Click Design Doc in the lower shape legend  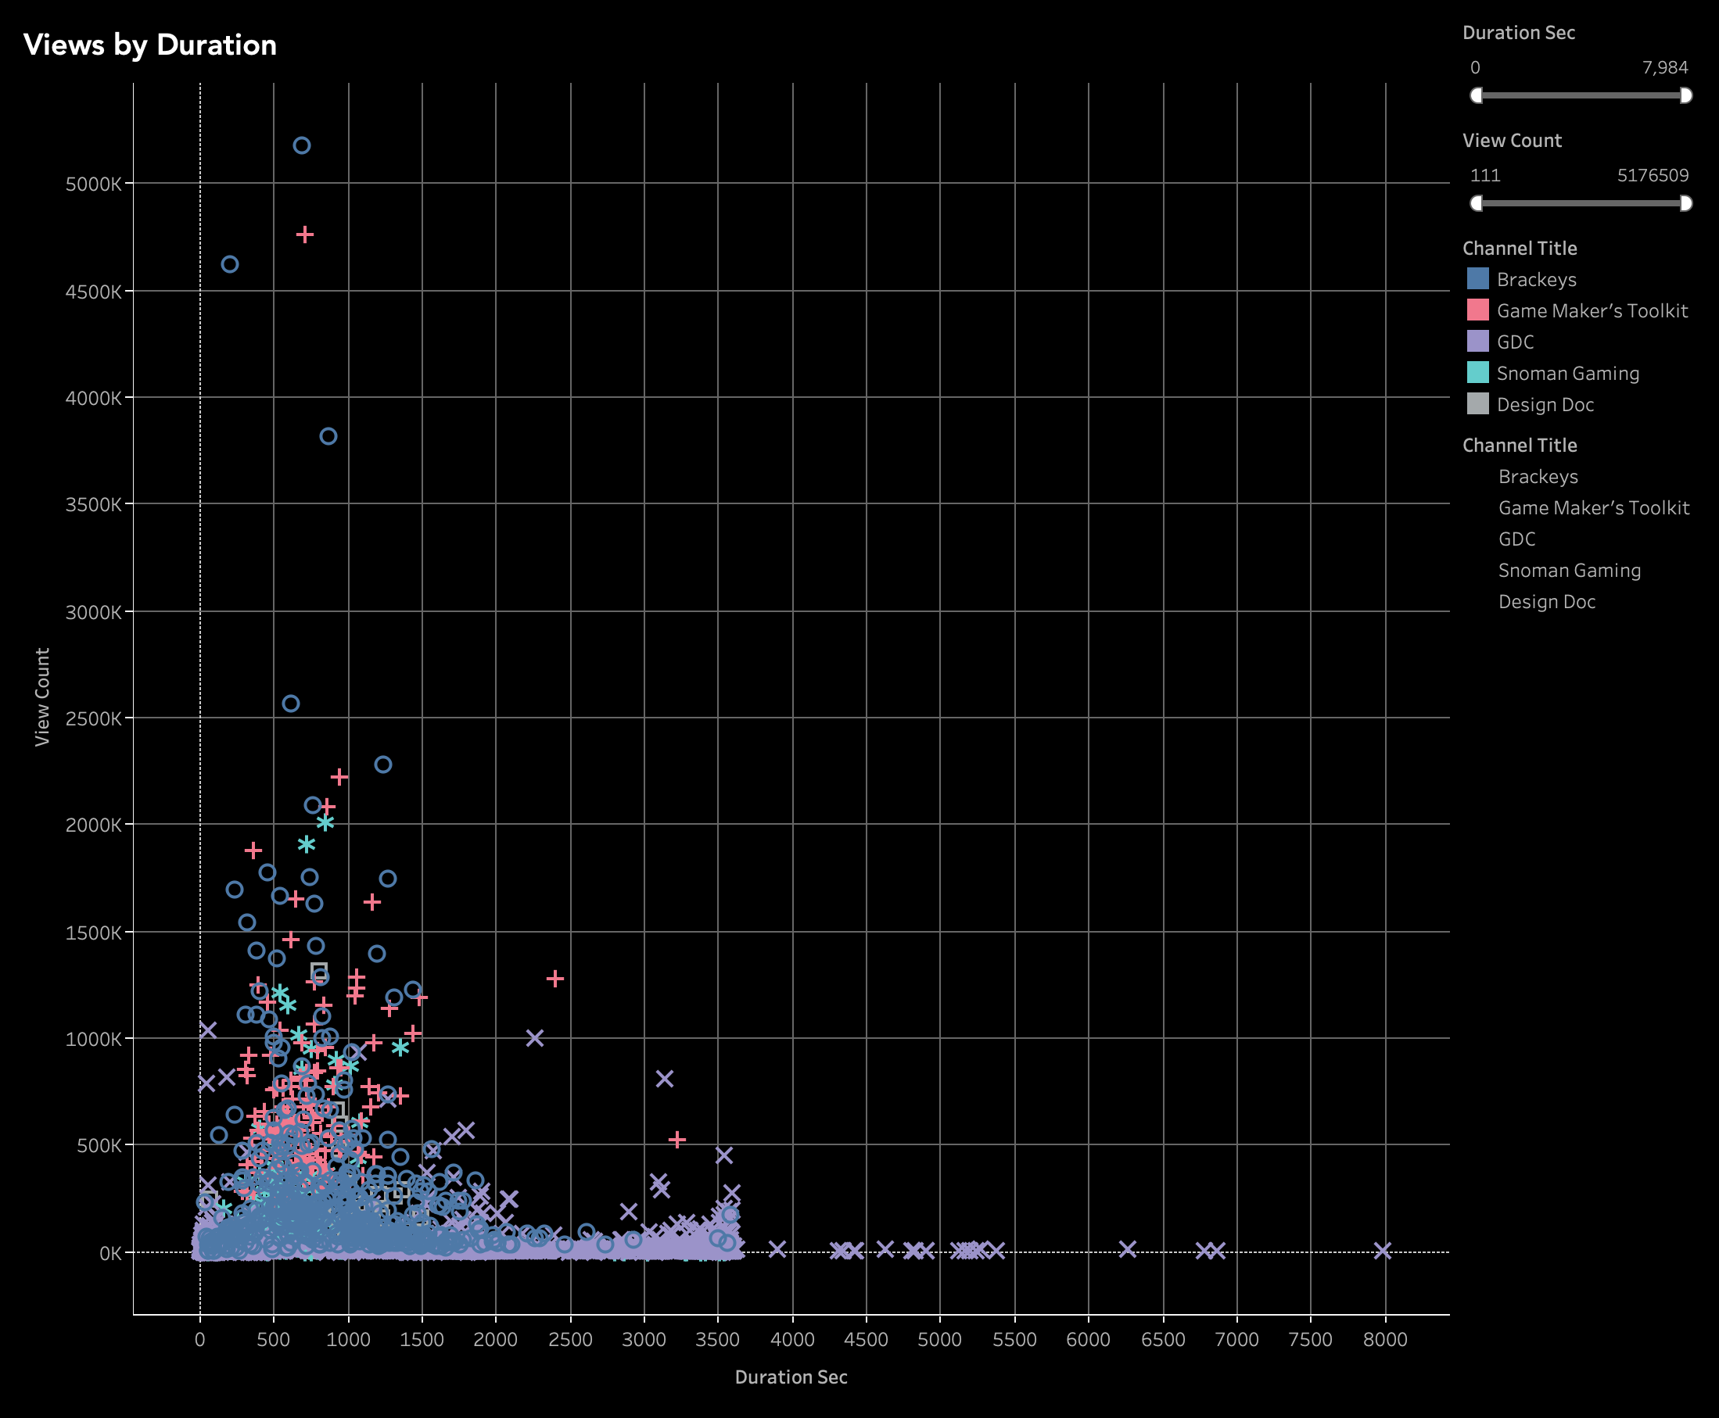(1546, 602)
